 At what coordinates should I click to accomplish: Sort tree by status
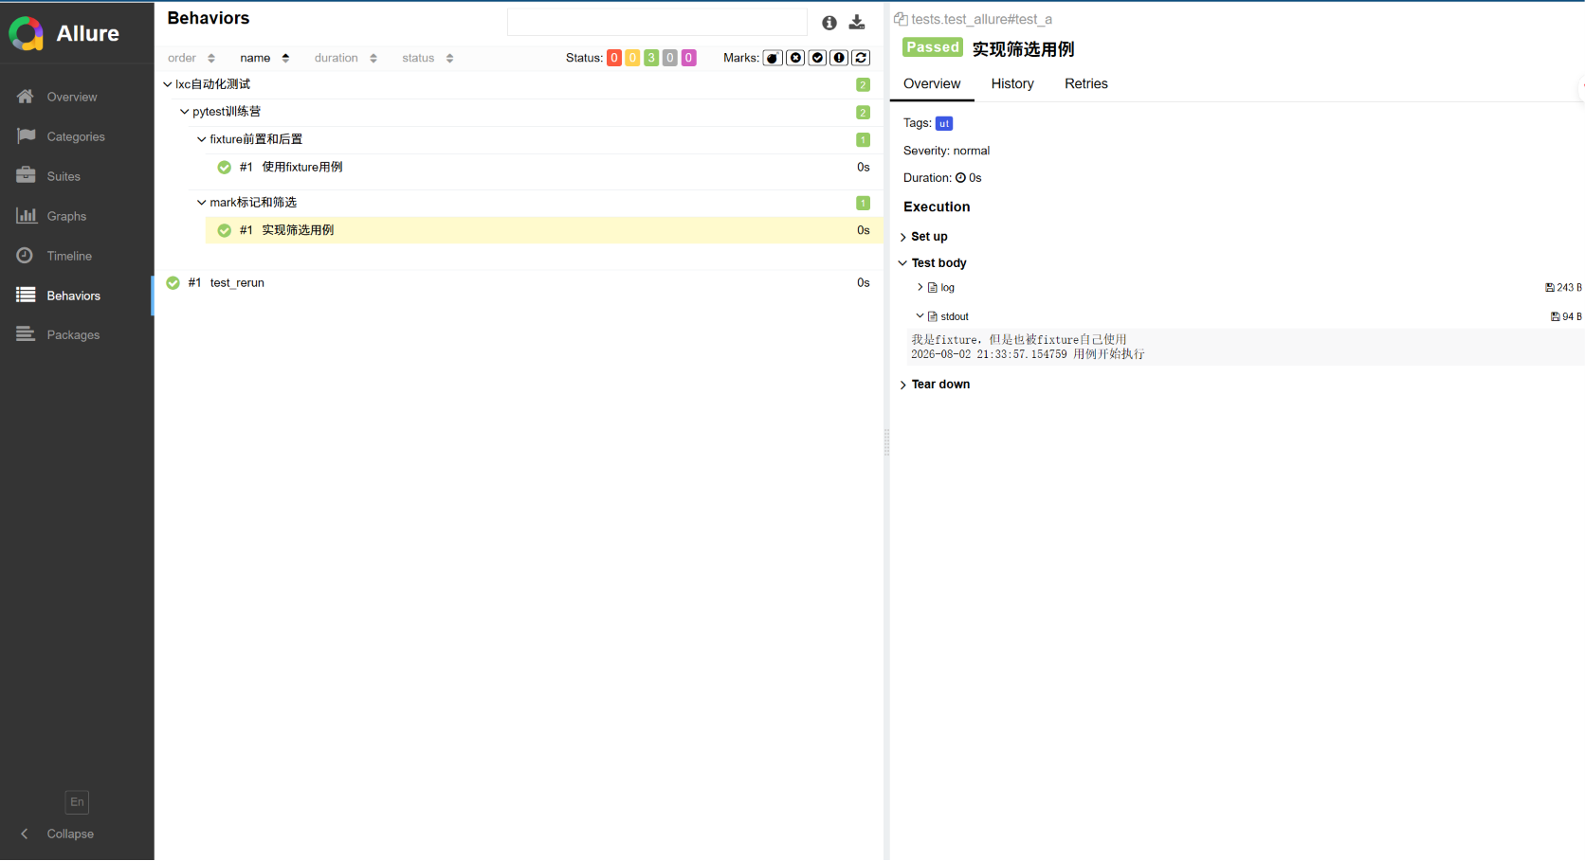pos(428,58)
